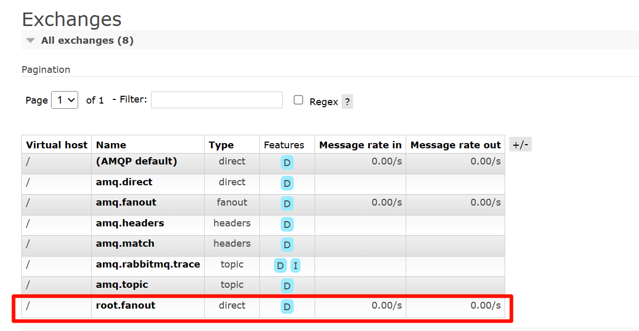
Task: Click the +/- columns toggle button
Action: click(520, 145)
